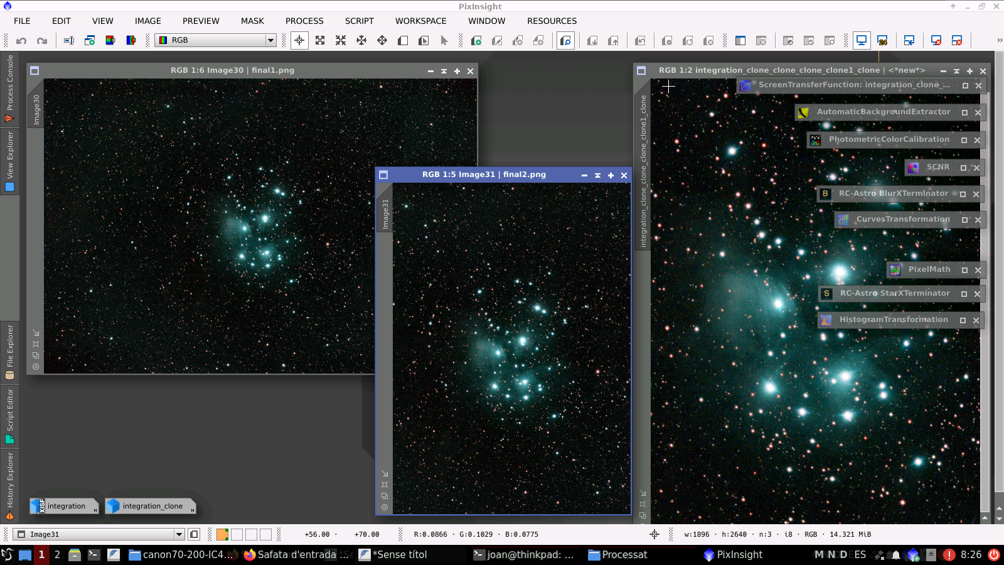Open the RC-Astro StarXTerminator process icon

(895, 293)
